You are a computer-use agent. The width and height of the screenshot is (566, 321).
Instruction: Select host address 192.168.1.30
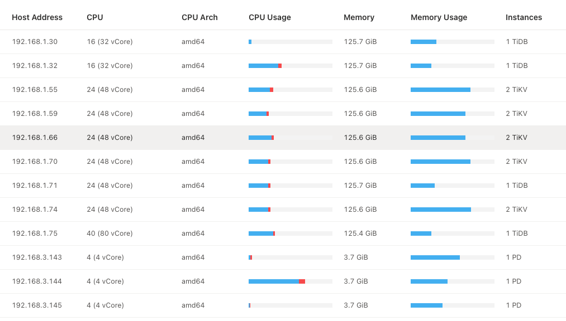pyautogui.click(x=35, y=42)
